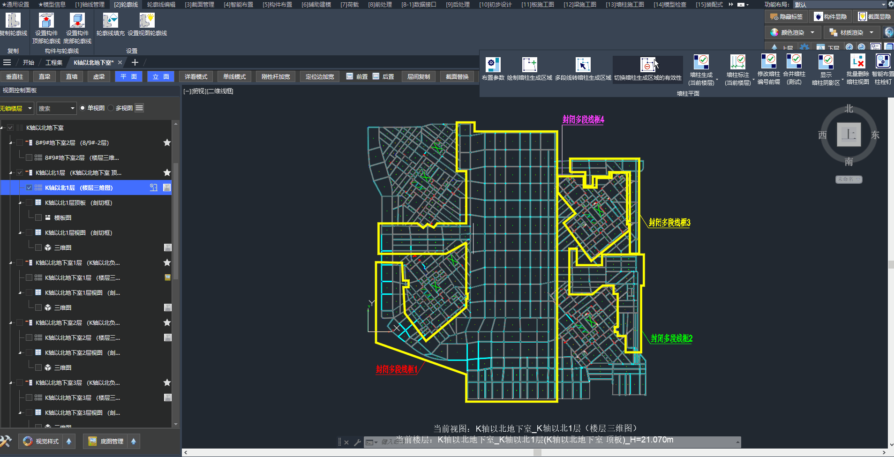Collapse the K轴以北地下室1层 tree node
Viewport: 894px width, 457px height.
point(11,263)
